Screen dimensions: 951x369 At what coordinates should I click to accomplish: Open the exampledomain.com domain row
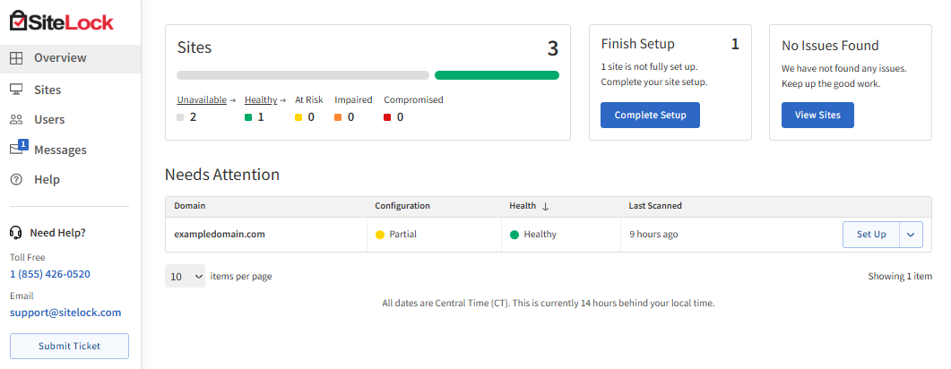click(x=220, y=235)
